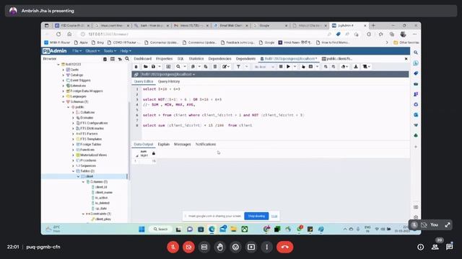Viewport: 462px width, 259px height.
Task: Close the pgAdmin query panel with X
Action: tap(406, 59)
